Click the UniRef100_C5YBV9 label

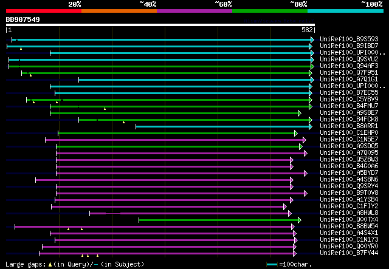(x=349, y=100)
